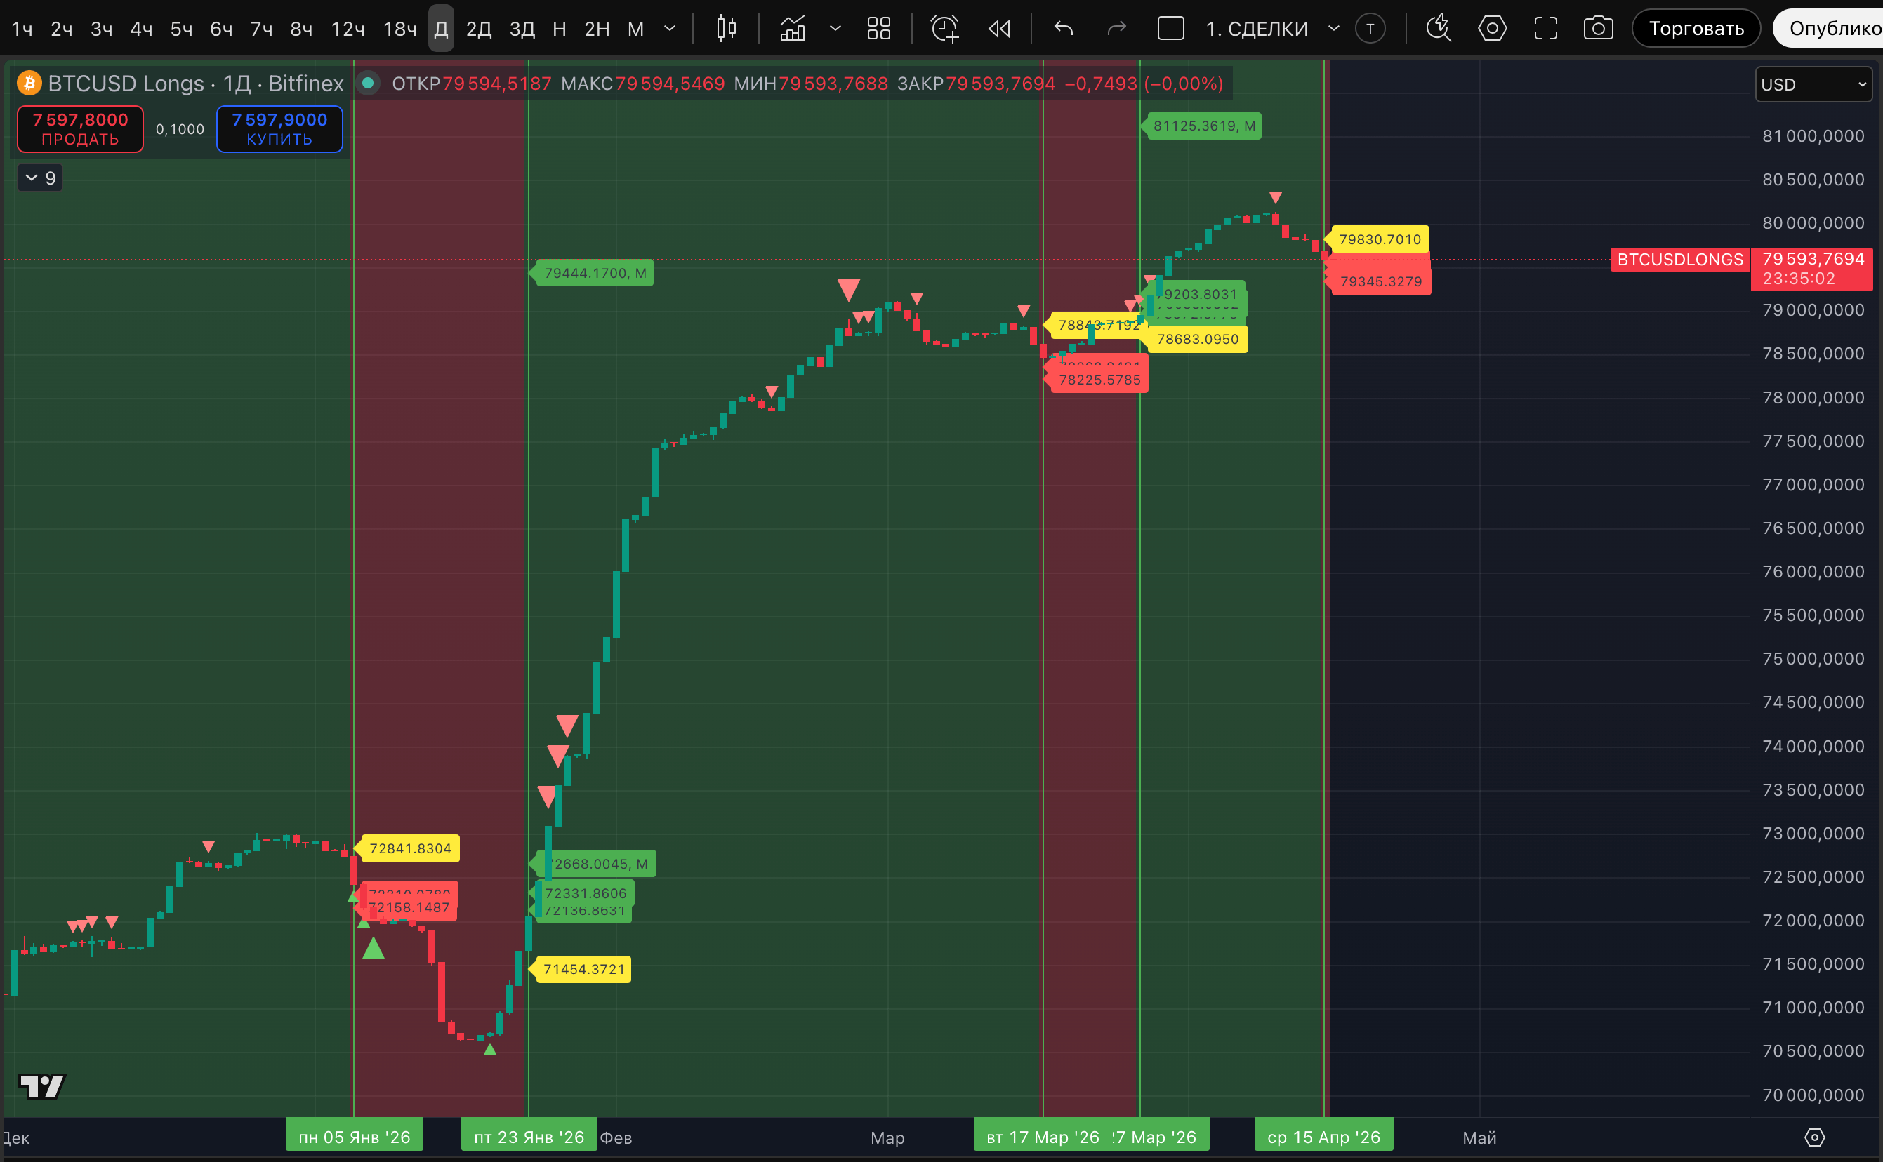The height and width of the screenshot is (1162, 1883).
Task: Open the quick search lightning icon
Action: 1438,29
